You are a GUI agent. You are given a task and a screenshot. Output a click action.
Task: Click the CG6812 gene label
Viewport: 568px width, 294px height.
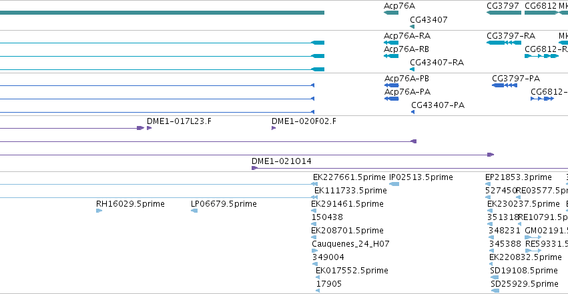click(x=541, y=6)
